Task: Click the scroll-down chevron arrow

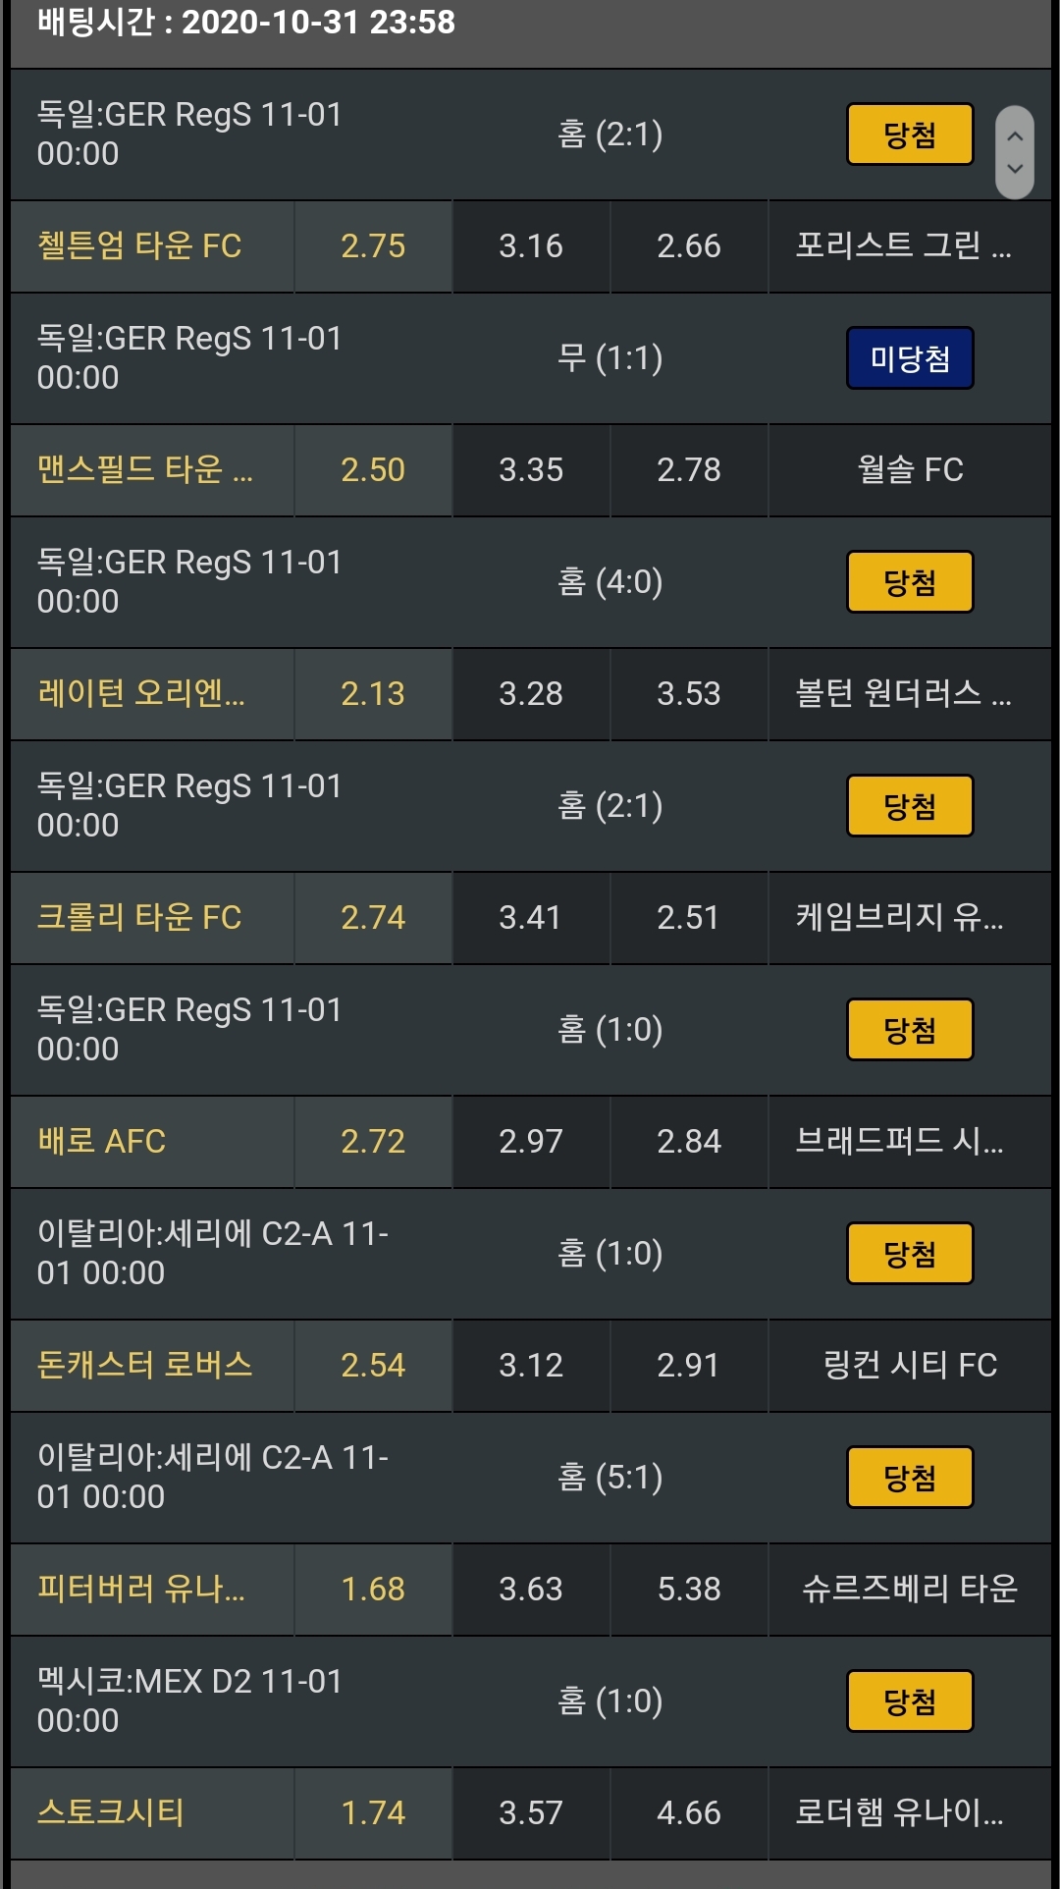Action: (x=1015, y=169)
